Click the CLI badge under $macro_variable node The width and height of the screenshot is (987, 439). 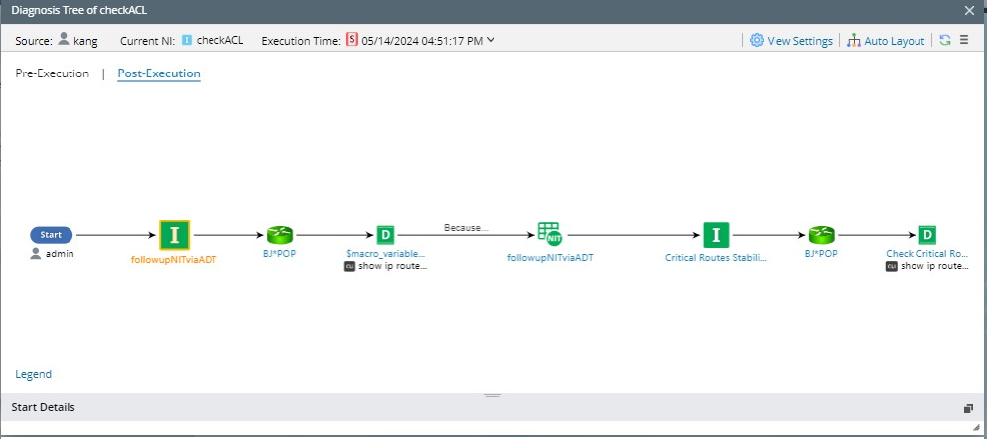(x=350, y=266)
